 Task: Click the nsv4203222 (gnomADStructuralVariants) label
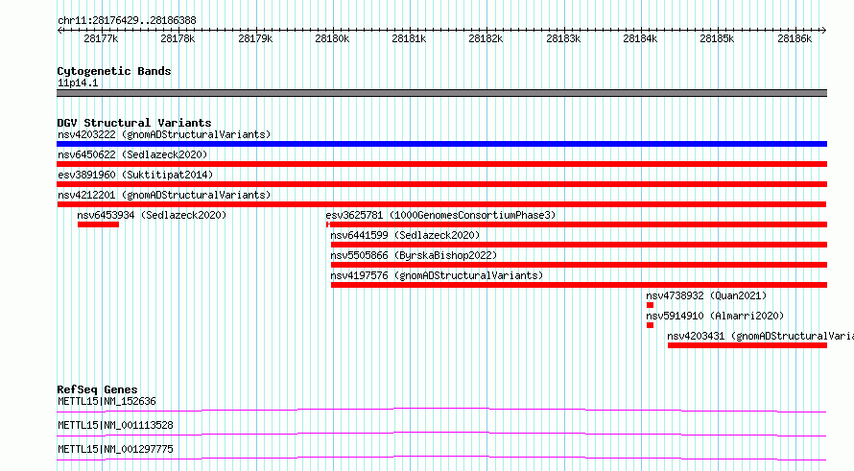(164, 134)
